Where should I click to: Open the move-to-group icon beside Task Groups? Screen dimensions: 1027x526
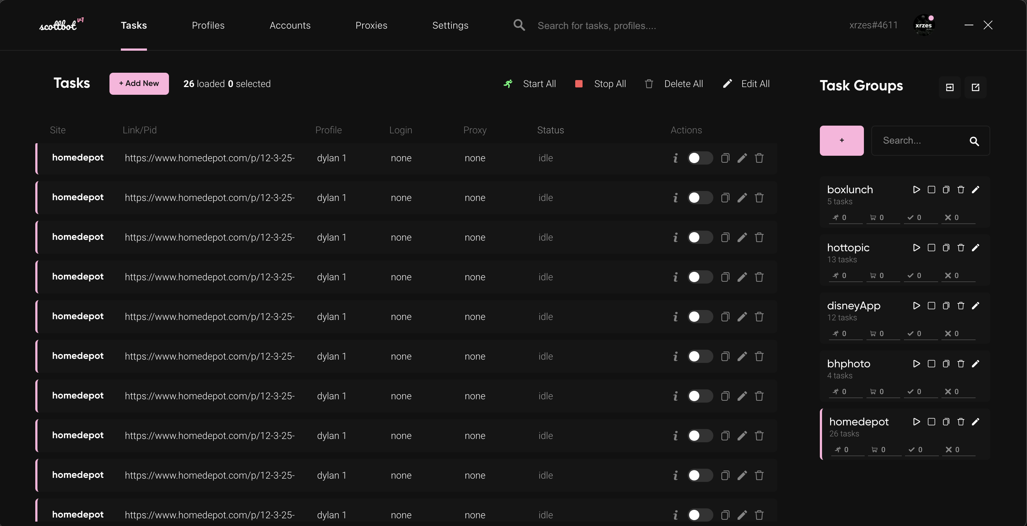pyautogui.click(x=950, y=87)
